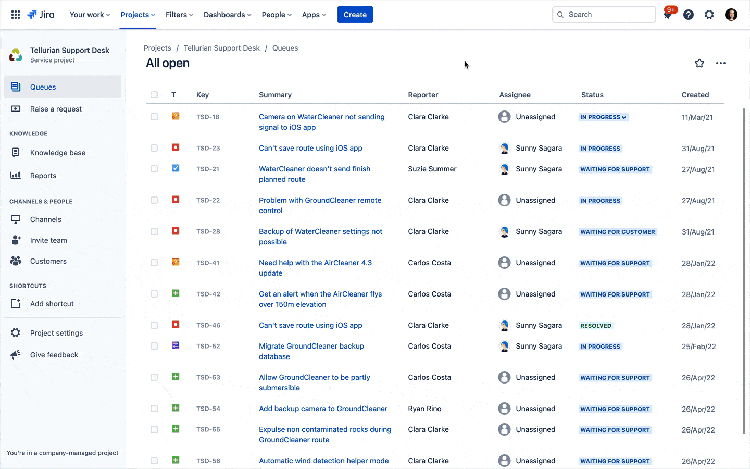Click the vertical scrollbar of issue list
750x469 pixels.
click(744, 271)
